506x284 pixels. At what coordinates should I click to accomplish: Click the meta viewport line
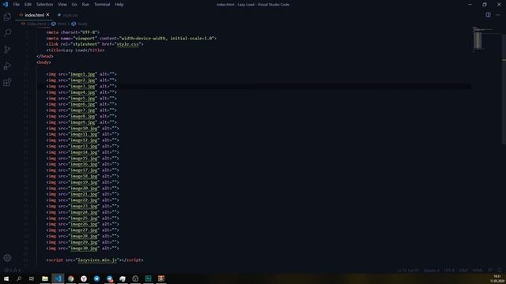[131, 38]
